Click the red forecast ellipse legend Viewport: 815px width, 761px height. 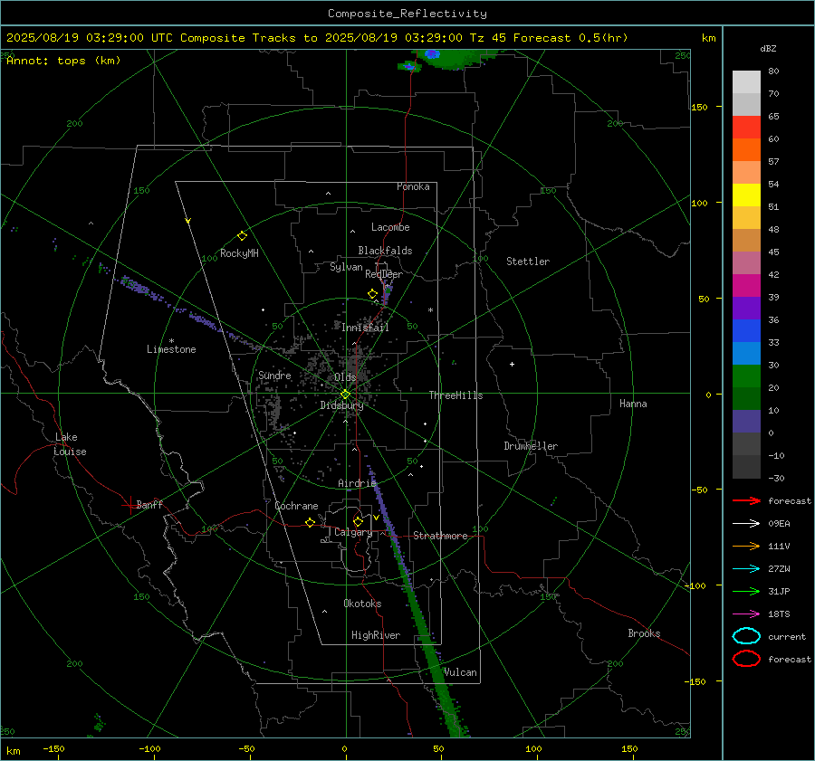pos(746,659)
